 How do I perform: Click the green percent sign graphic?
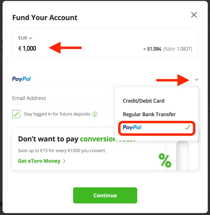(x=165, y=160)
